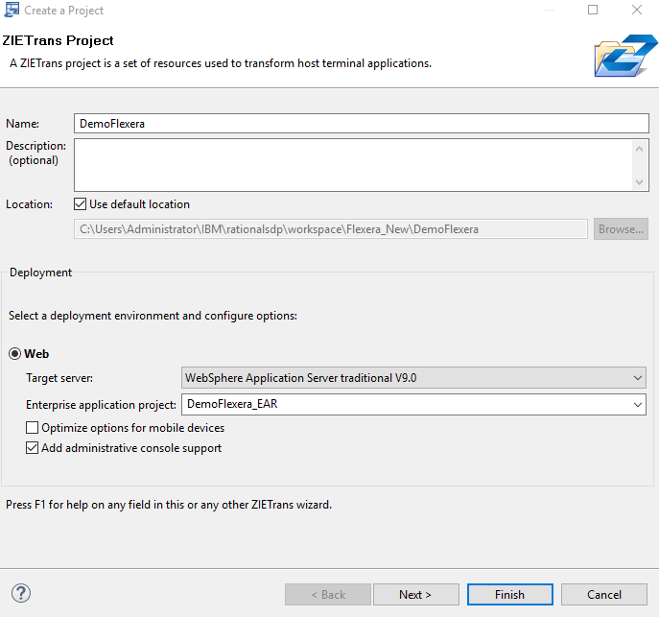Maximize the Create a Project window
Viewport: 659px width, 617px height.
point(593,10)
